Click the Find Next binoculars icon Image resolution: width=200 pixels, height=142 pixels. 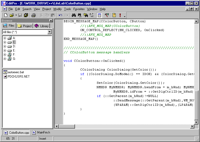[x=80, y=15]
